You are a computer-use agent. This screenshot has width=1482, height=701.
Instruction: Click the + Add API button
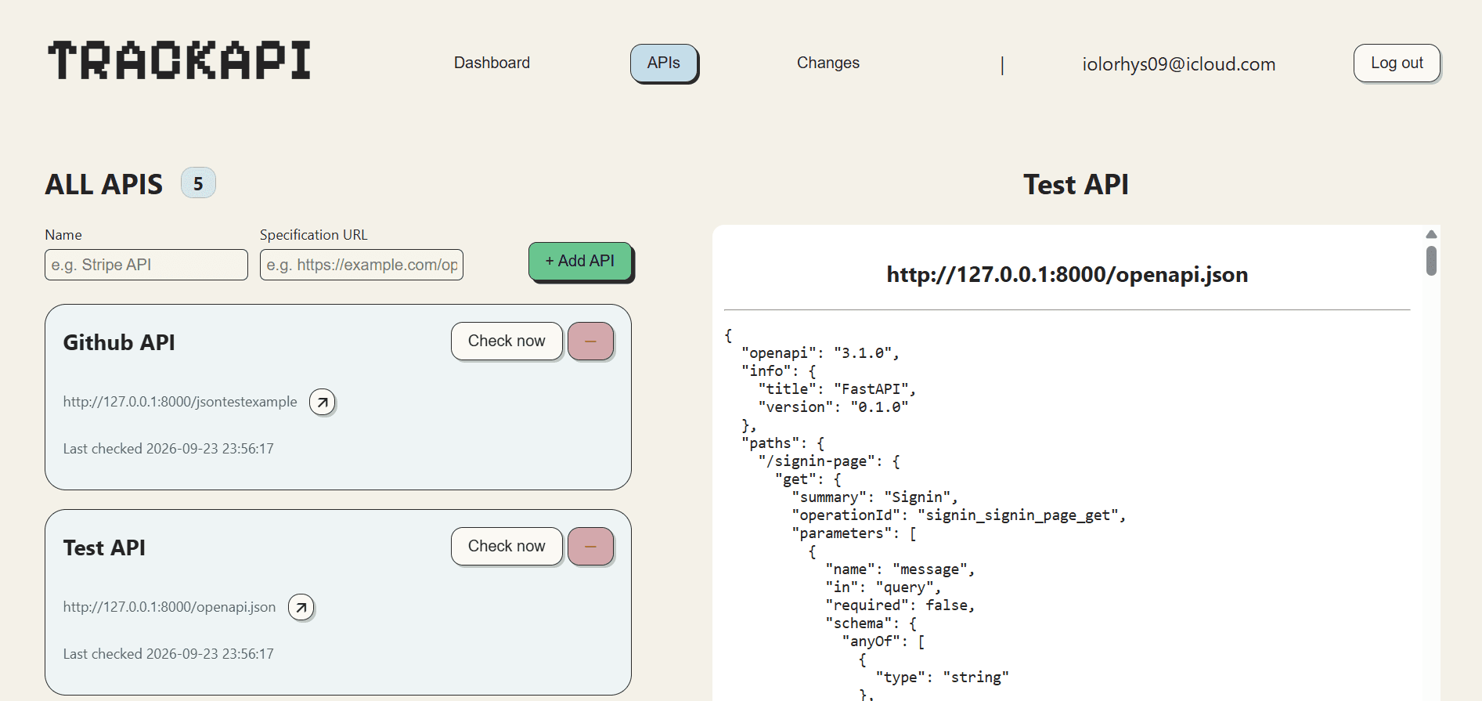click(x=580, y=261)
